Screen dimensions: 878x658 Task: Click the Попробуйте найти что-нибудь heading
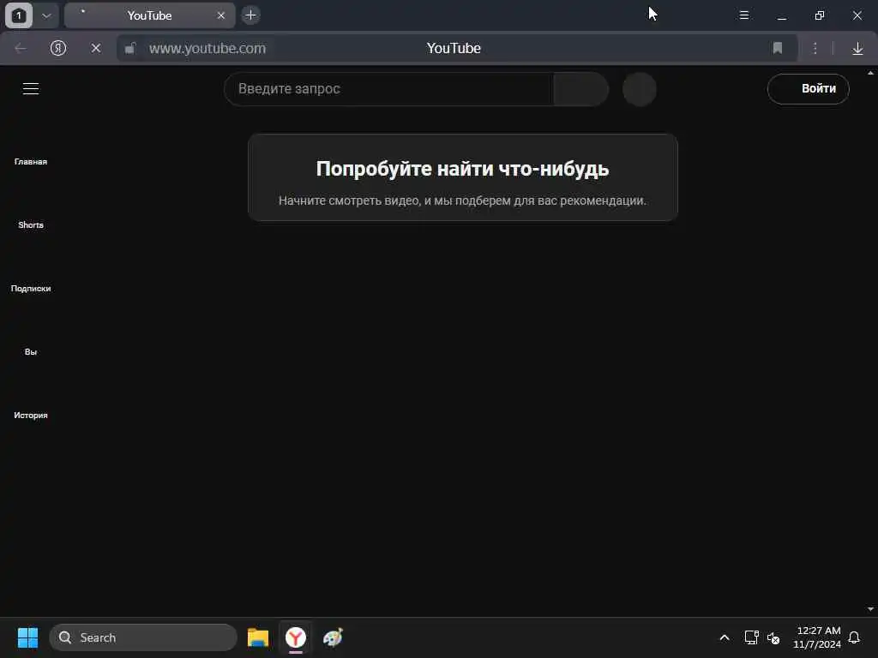(462, 169)
